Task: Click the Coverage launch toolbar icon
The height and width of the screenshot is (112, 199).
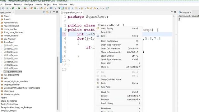Action: (19, 8)
